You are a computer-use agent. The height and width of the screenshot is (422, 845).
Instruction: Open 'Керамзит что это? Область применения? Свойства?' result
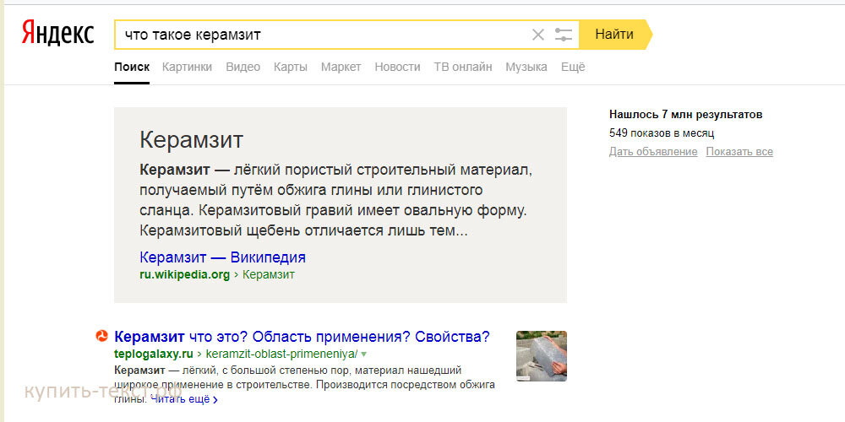(302, 338)
